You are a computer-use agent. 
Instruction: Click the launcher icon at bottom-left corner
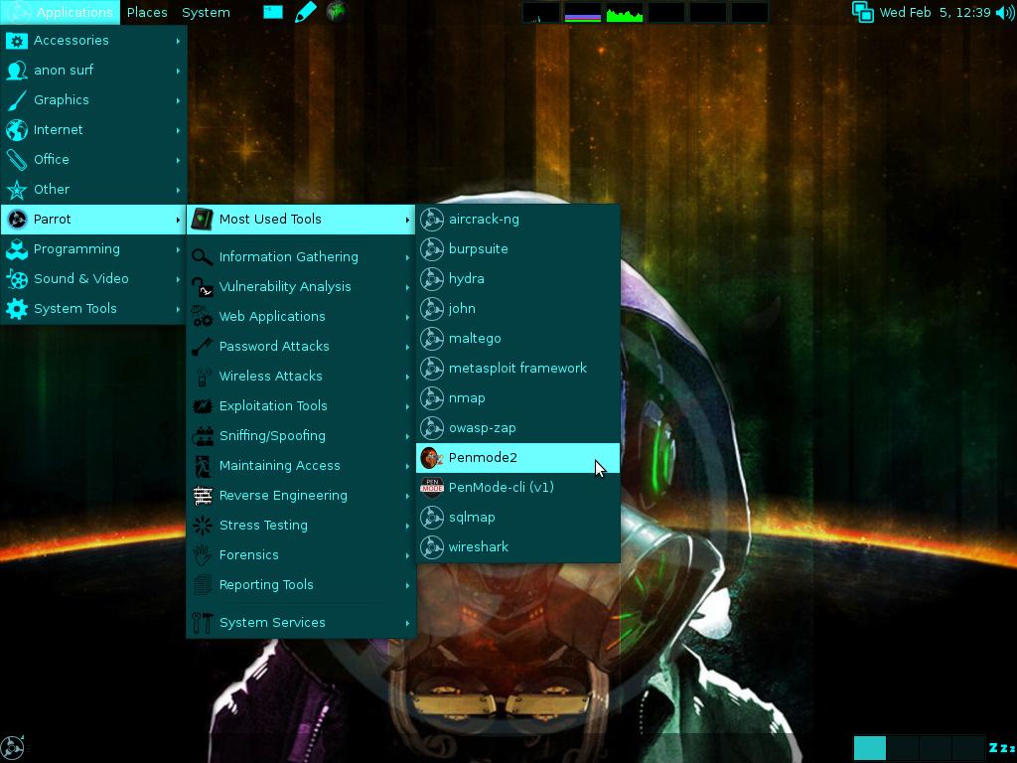[x=14, y=746]
